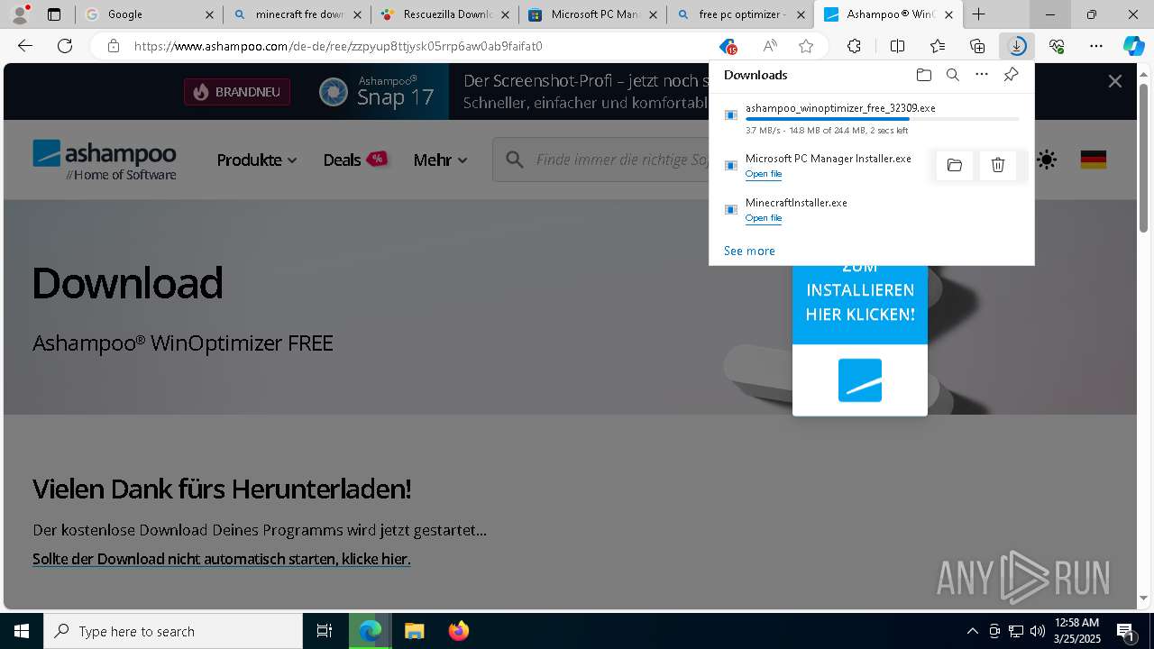
Task: View site information lock icon
Action: (x=113, y=46)
